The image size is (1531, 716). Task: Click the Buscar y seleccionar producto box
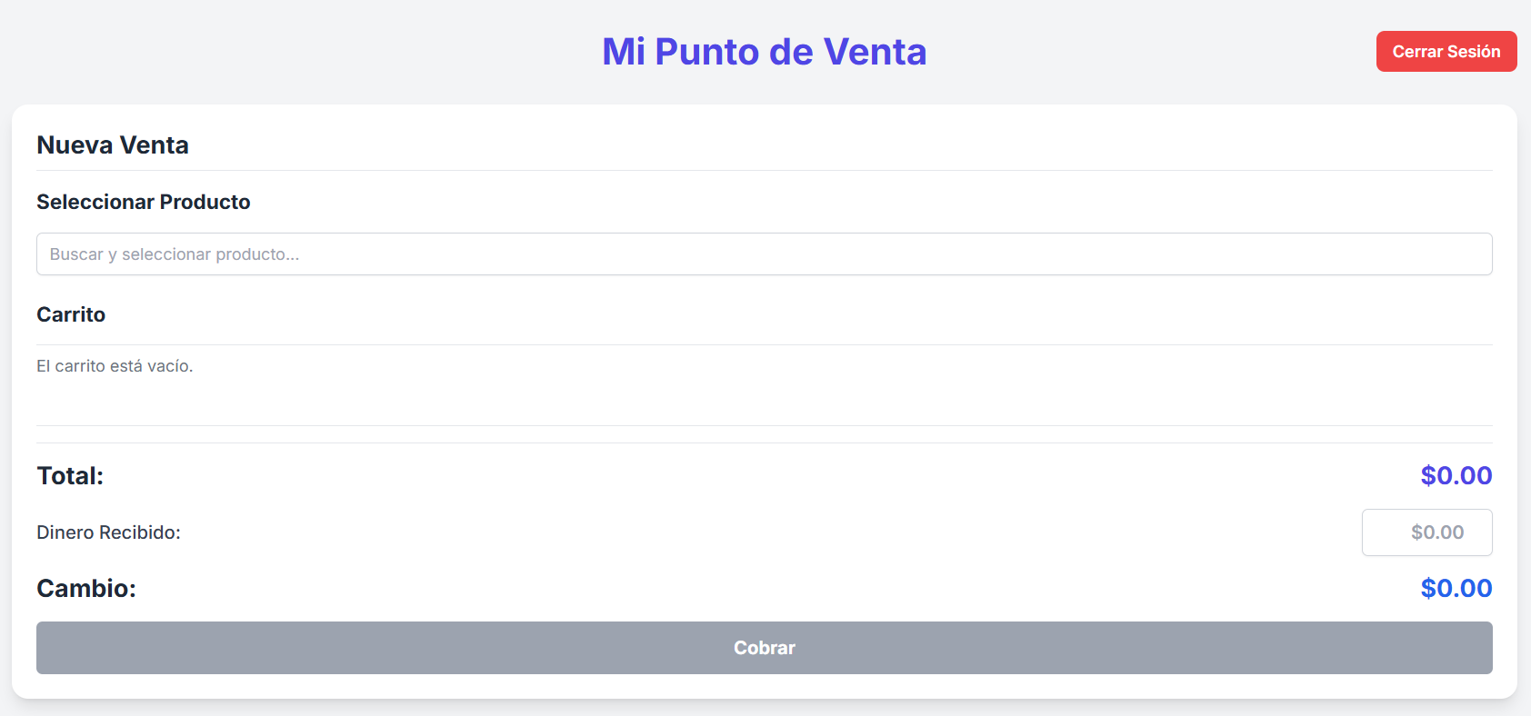[764, 254]
